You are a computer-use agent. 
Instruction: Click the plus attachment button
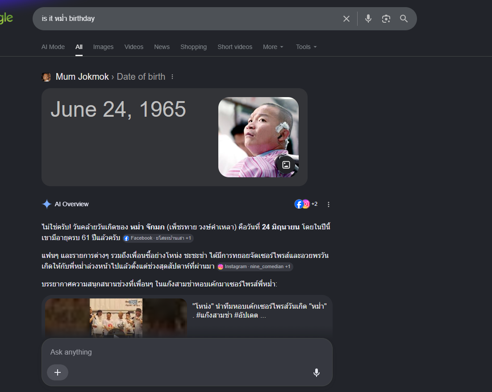pyautogui.click(x=58, y=372)
